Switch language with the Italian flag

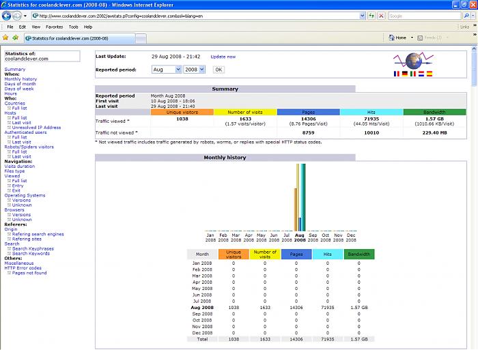pyautogui.click(x=412, y=73)
